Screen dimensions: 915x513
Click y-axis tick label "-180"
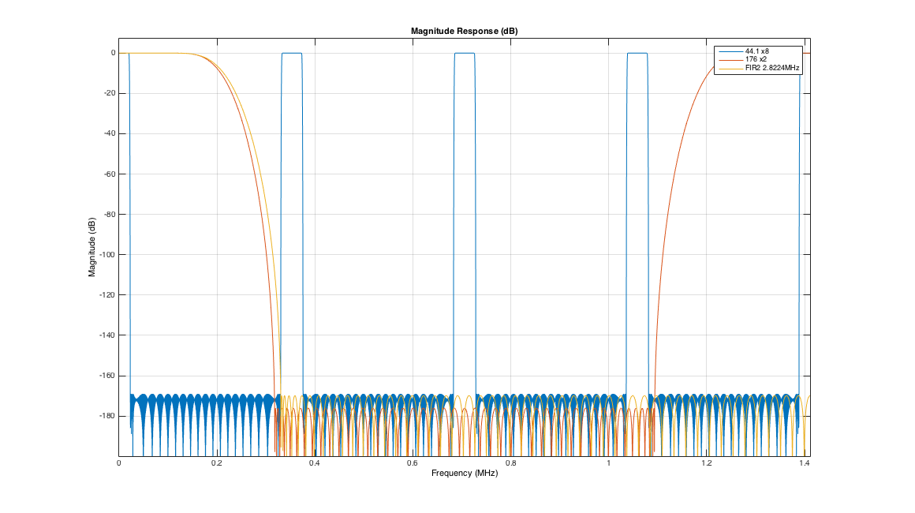[x=107, y=416]
